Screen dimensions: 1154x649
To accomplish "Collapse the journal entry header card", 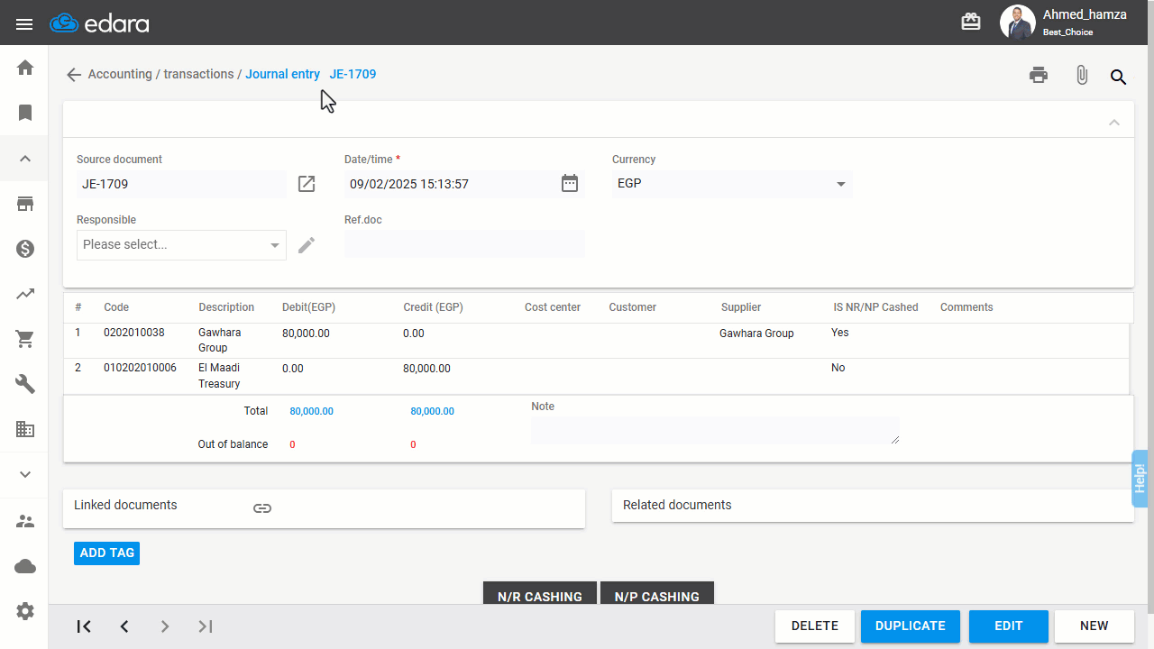I will [x=1114, y=122].
